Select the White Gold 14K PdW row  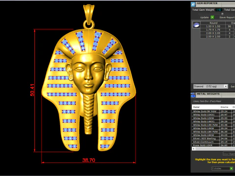pos(213,125)
